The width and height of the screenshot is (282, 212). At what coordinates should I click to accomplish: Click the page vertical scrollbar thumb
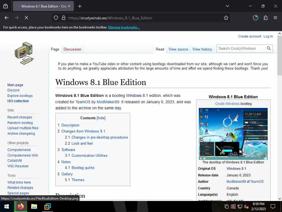280,55
